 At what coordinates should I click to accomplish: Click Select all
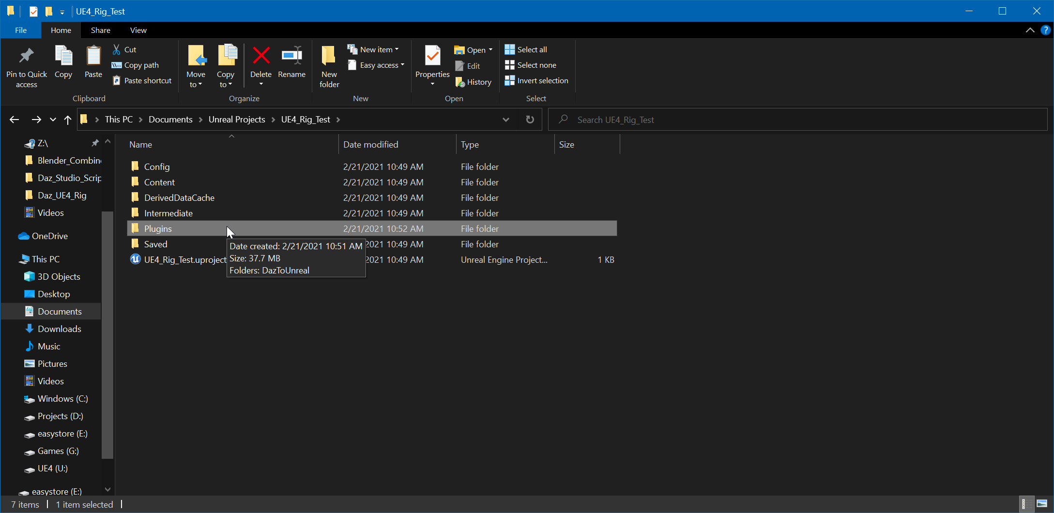tap(526, 49)
